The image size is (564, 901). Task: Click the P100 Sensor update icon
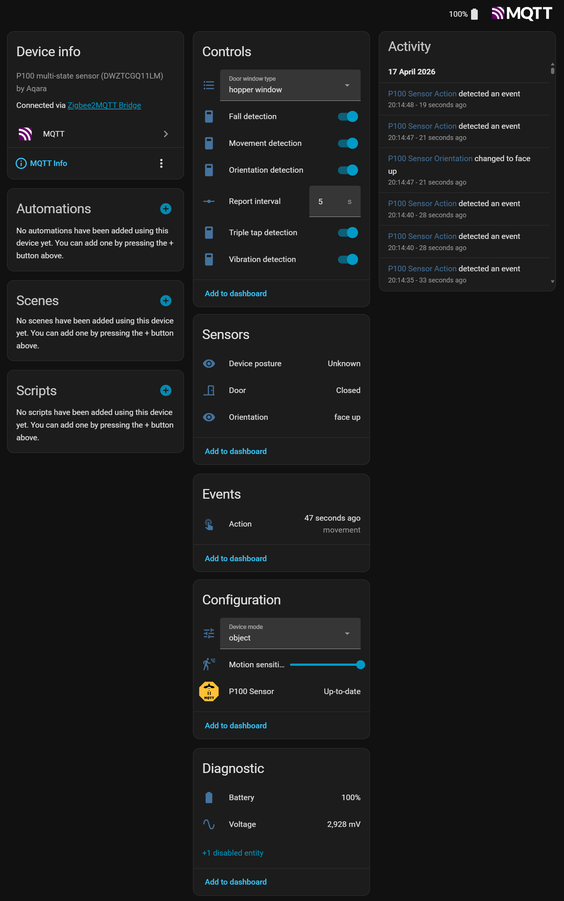(209, 691)
